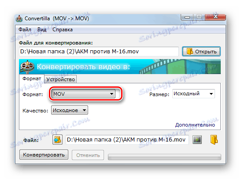241x179 pixels.
Task: Click the play output video icon
Action: pyautogui.click(x=197, y=140)
